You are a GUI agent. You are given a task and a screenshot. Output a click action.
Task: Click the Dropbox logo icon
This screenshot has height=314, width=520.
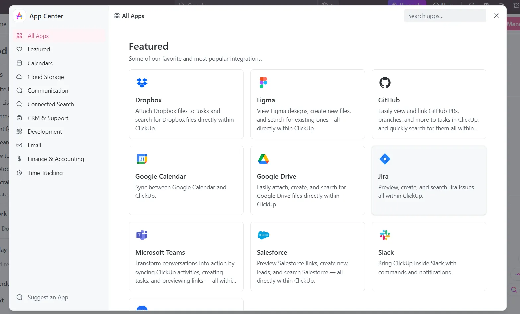coord(142,83)
